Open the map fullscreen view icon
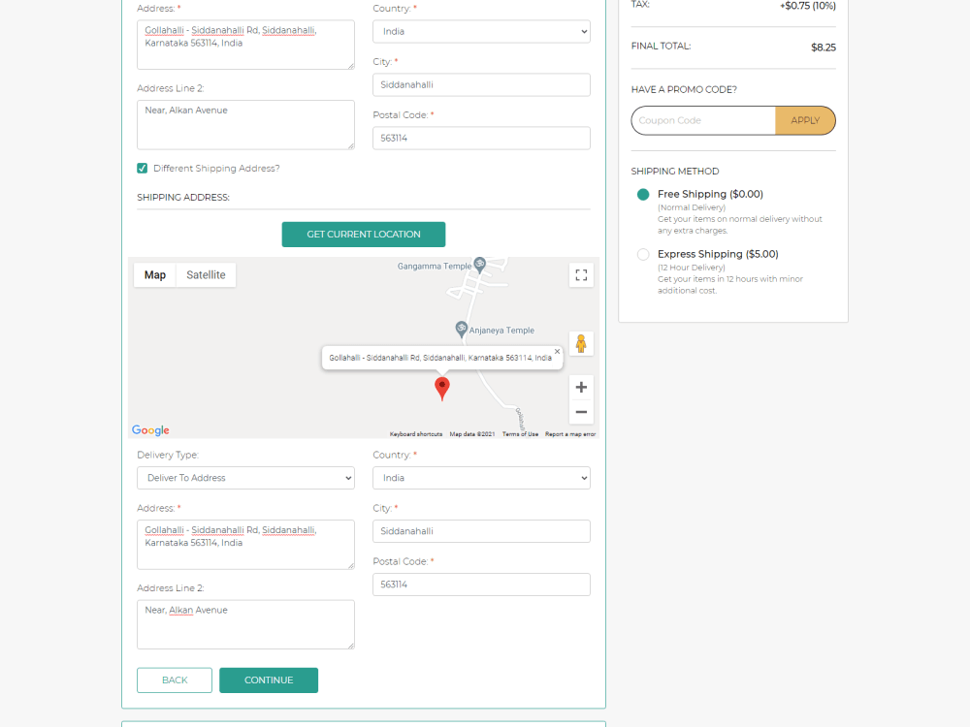Screen dimensions: 970x727 tap(581, 275)
